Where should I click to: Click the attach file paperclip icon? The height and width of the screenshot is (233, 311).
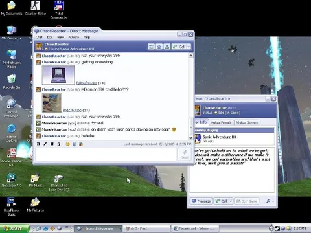coord(74,144)
